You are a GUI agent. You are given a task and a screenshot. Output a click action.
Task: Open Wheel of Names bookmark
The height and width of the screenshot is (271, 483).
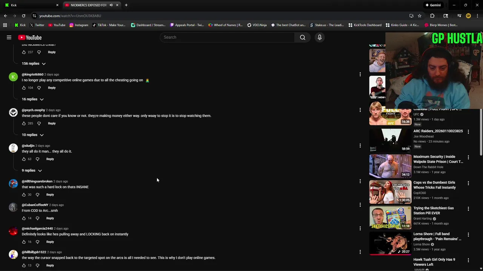click(225, 25)
